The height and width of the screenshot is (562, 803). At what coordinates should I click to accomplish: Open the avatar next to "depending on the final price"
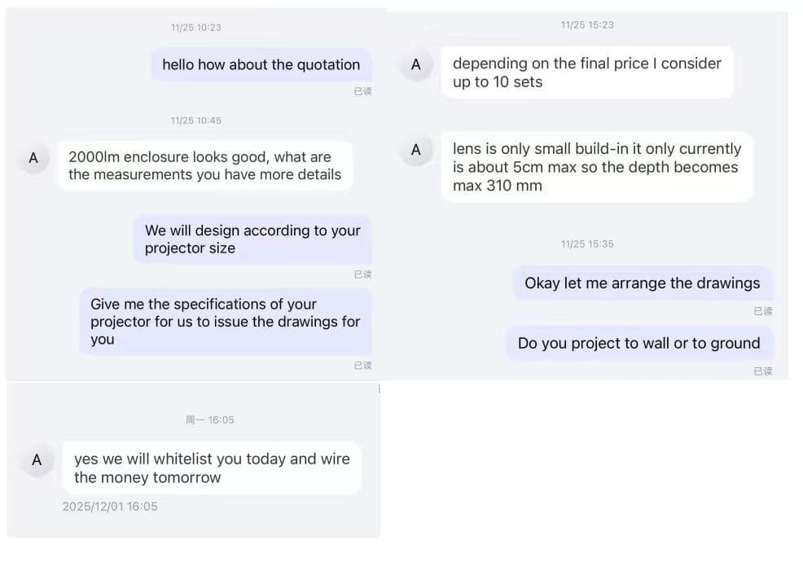tap(416, 64)
